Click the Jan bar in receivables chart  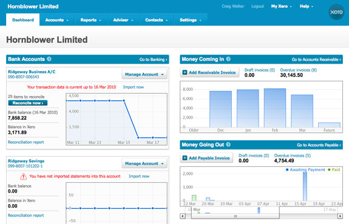tap(248, 109)
